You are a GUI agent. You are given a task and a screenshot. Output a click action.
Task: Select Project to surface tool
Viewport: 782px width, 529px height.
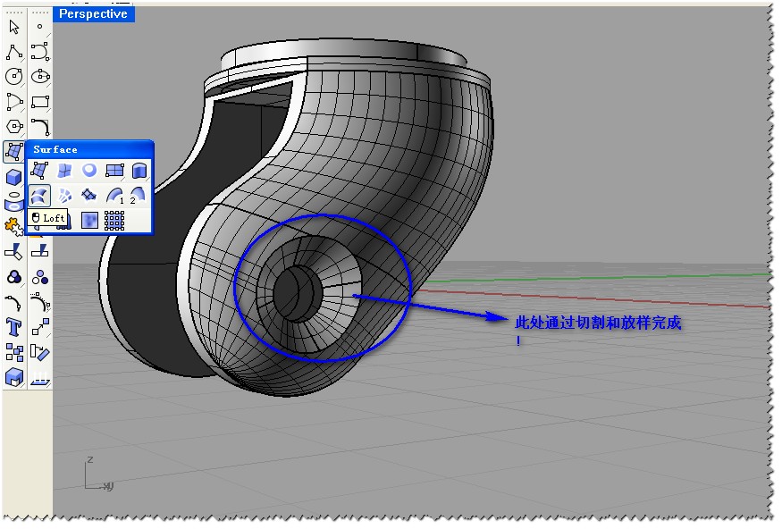click(x=40, y=377)
